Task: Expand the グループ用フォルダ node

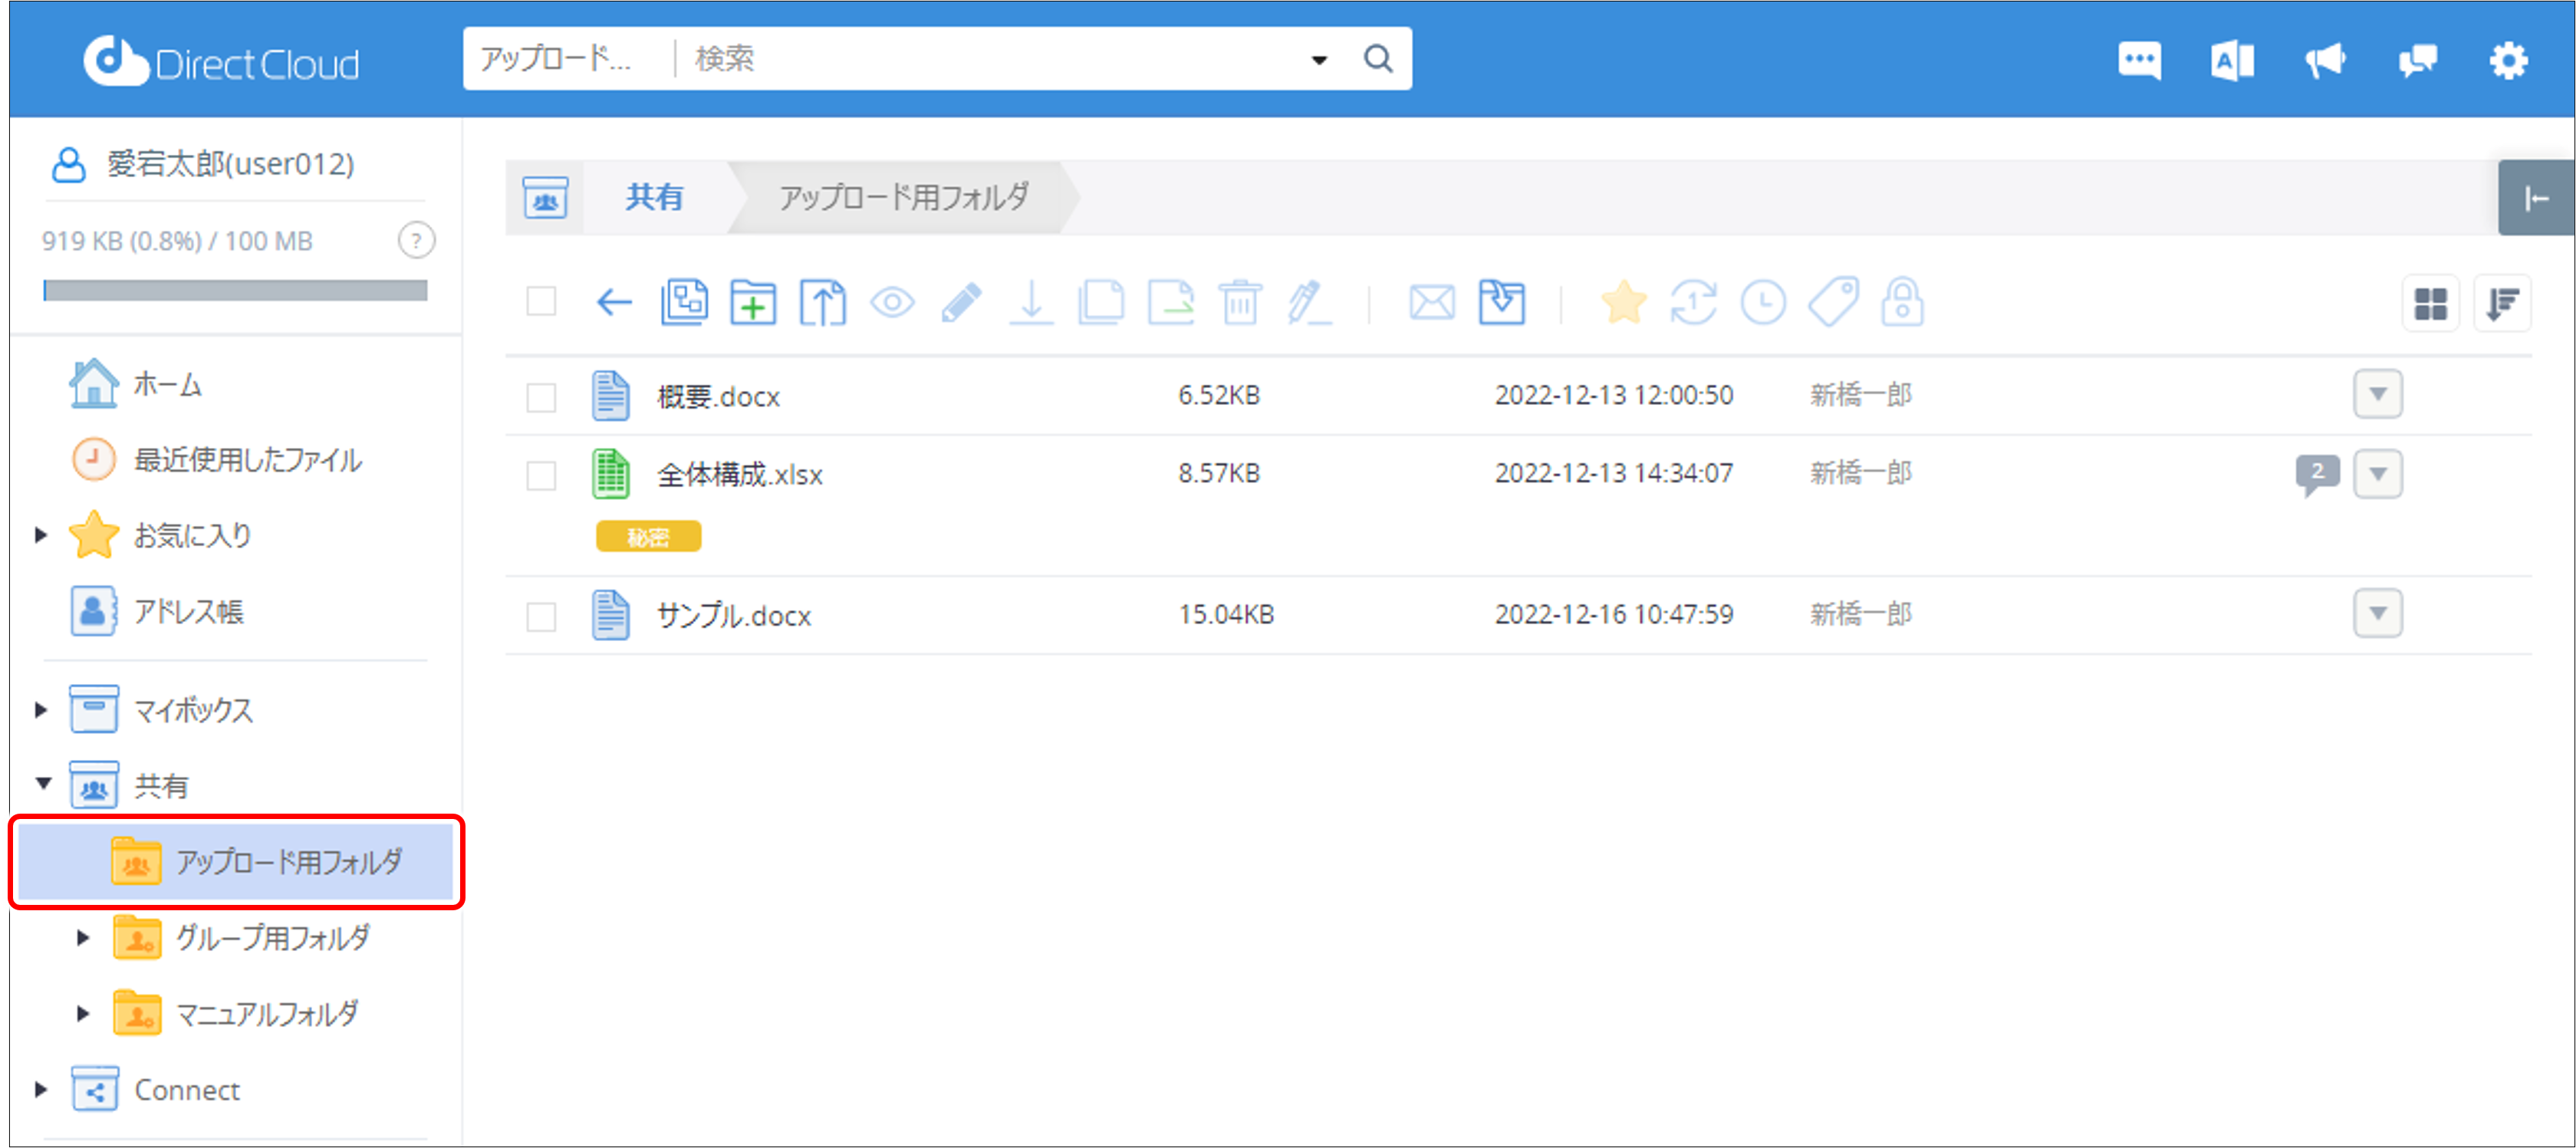Action: click(83, 938)
